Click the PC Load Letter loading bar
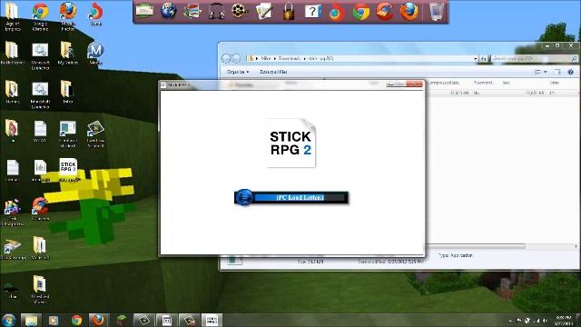The width and height of the screenshot is (581, 327). coord(291,197)
